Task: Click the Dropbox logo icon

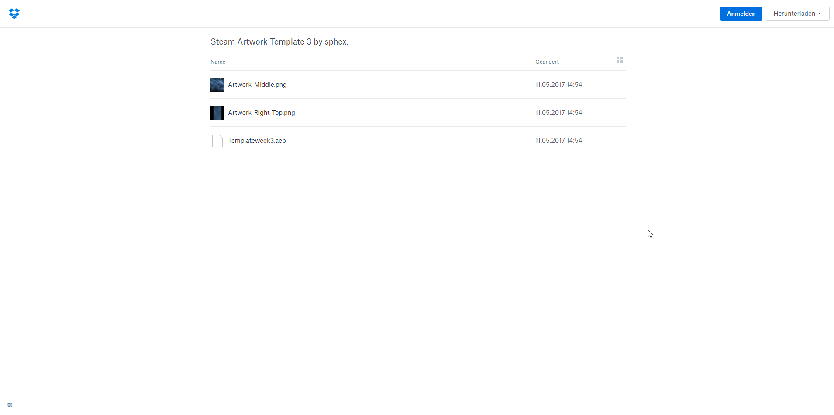Action: pos(14,14)
